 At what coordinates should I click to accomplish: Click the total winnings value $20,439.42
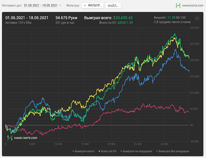tap(123, 18)
